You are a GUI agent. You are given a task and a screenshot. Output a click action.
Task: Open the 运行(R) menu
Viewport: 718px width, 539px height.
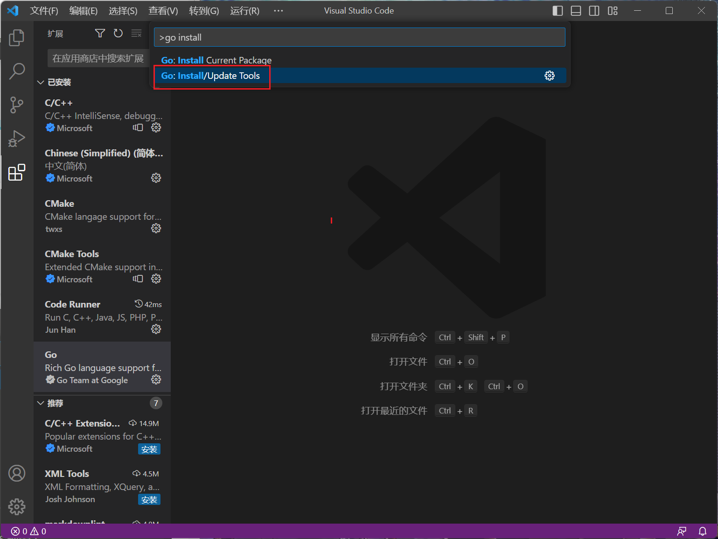245,11
